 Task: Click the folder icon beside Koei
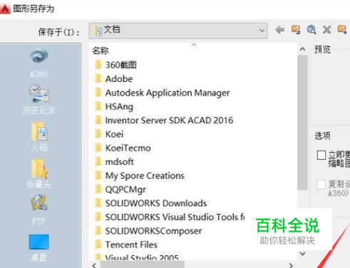tap(98, 134)
